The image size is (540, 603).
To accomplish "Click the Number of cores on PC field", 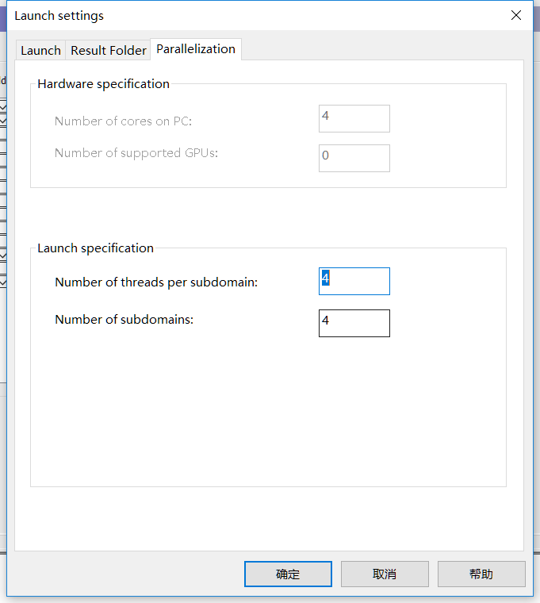I will click(354, 118).
